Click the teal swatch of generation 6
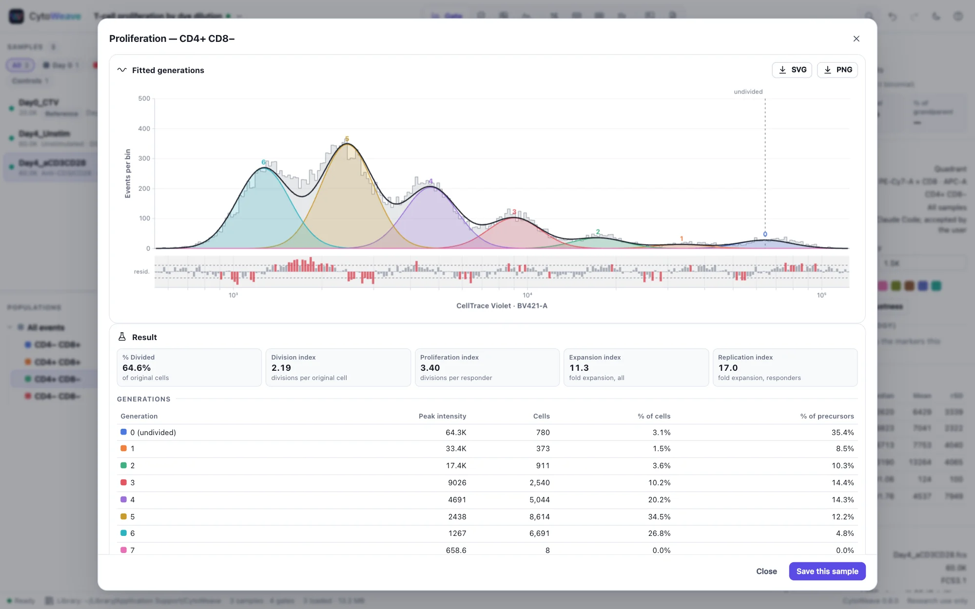The height and width of the screenshot is (609, 975). pos(124,533)
